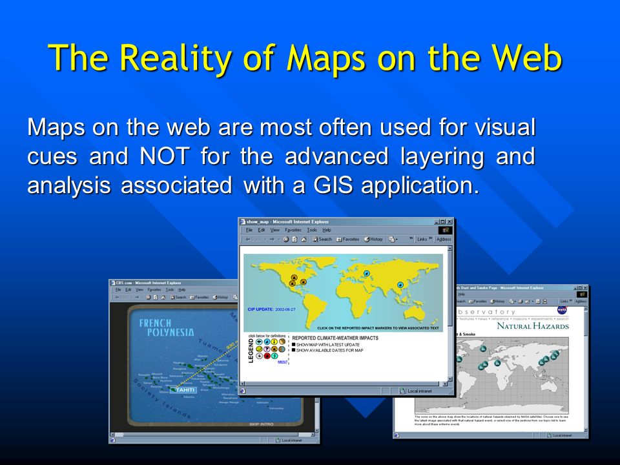Open Favorites menu in show_map window
The width and height of the screenshot is (620, 465).
pos(293,230)
